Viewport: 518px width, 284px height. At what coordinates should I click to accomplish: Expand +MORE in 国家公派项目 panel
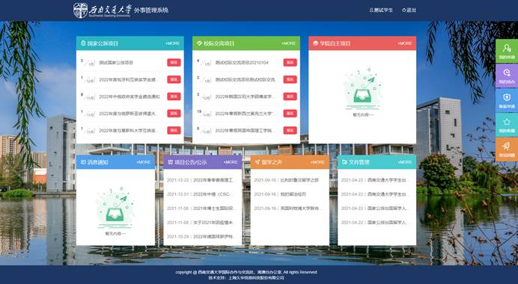point(172,43)
